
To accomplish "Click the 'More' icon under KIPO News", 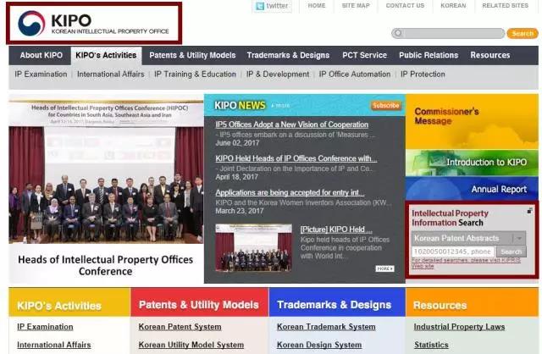I will (x=384, y=268).
